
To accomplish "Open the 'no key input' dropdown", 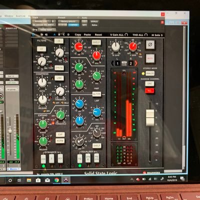I will coord(47,29).
